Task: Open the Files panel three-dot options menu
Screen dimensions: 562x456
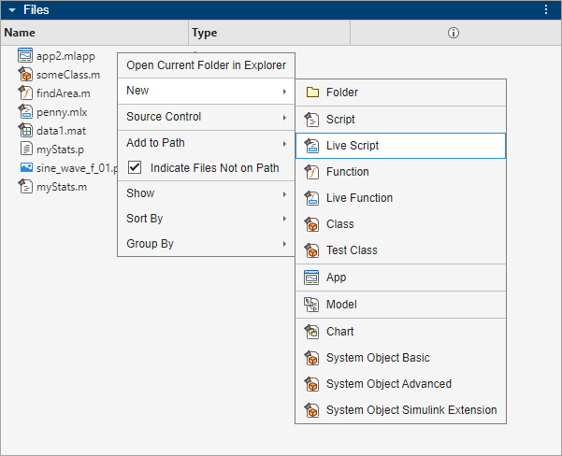Action: [546, 9]
